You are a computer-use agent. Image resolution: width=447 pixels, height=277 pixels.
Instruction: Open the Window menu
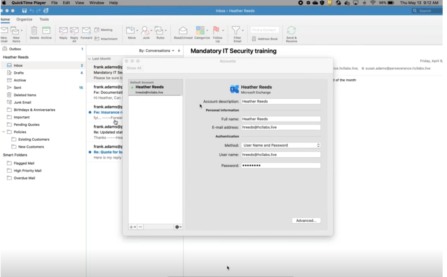click(96, 3)
